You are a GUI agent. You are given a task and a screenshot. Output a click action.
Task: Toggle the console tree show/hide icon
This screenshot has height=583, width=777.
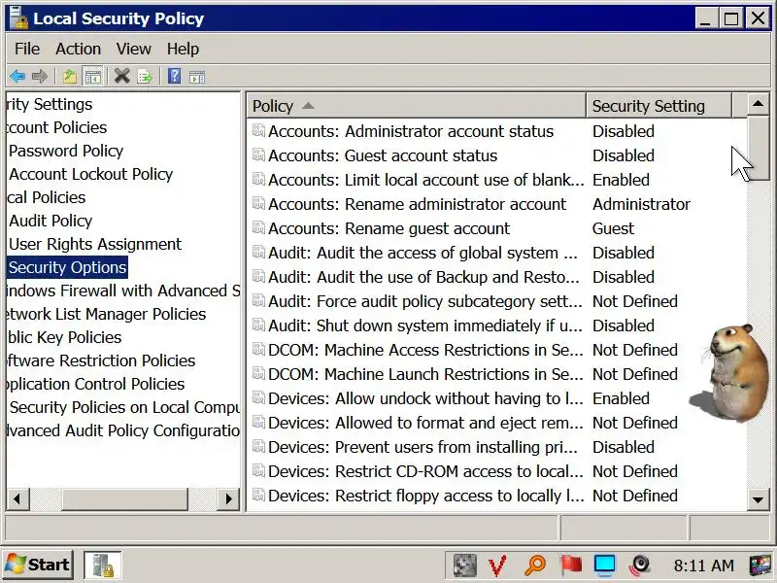click(x=92, y=77)
